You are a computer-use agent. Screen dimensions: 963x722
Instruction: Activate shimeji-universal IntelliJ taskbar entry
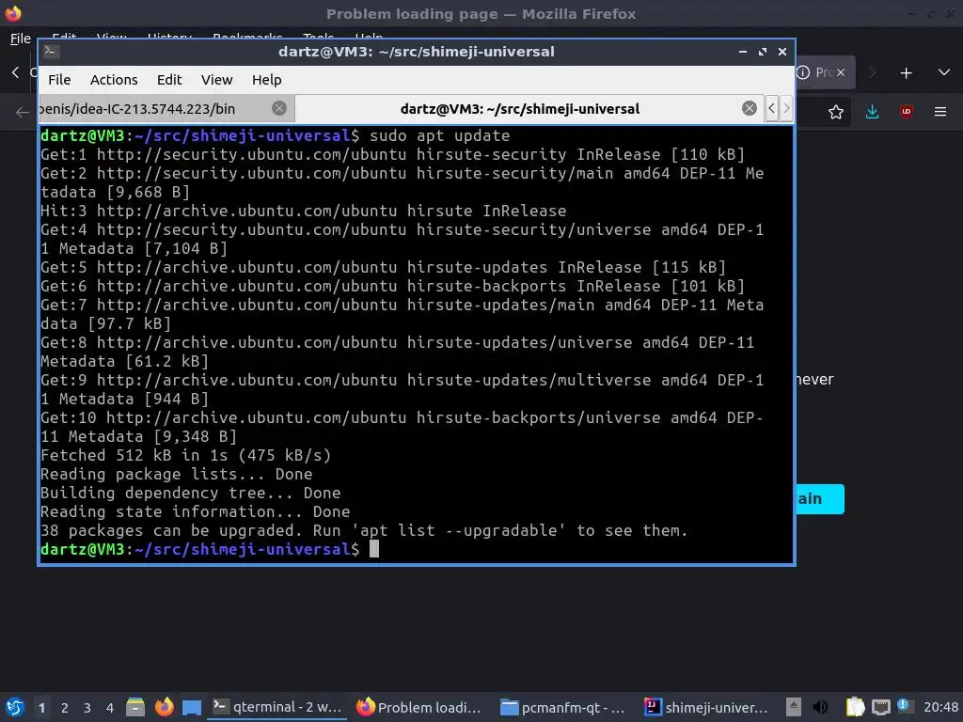click(707, 707)
